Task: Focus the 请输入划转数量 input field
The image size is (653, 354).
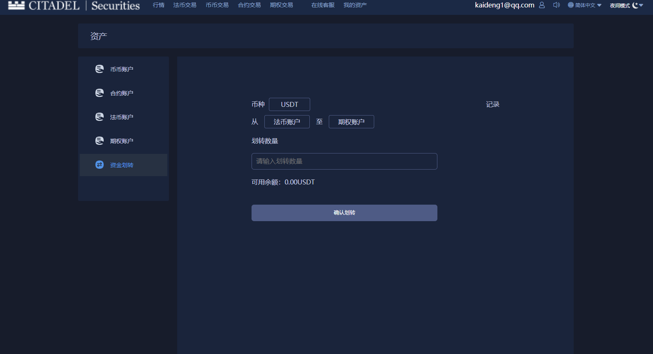Action: (344, 161)
